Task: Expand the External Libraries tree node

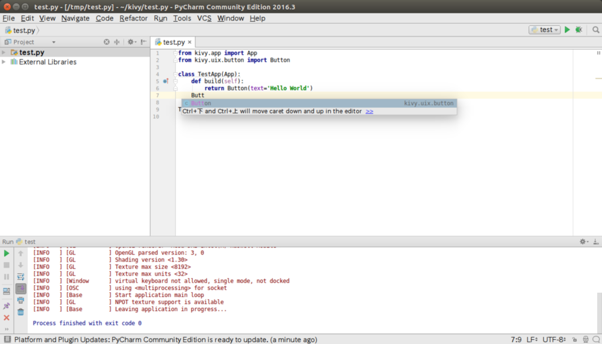Action: coord(4,62)
